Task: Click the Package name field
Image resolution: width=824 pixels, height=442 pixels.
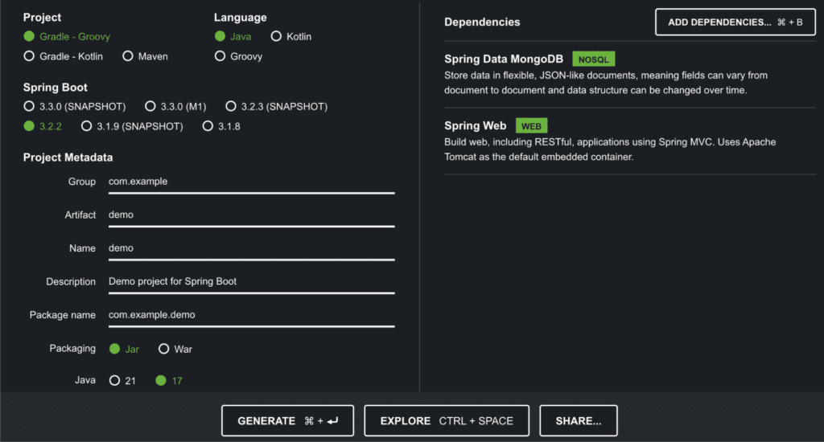Action: tap(250, 315)
